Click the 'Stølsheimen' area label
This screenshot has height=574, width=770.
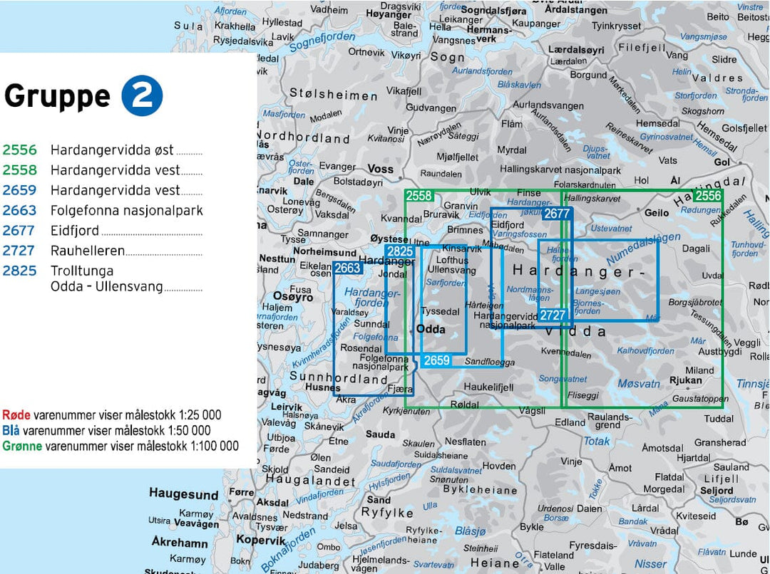tap(334, 94)
